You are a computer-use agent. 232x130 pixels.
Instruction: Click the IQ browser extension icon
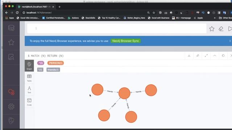(203, 13)
